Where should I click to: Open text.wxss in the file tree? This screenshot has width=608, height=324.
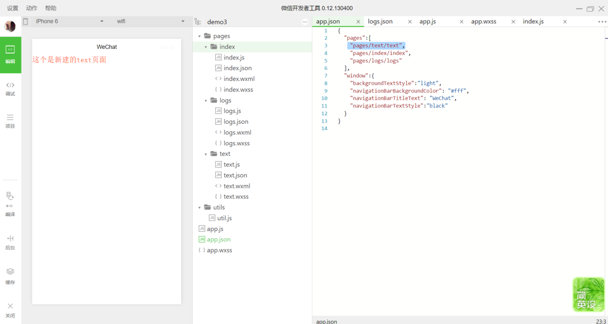236,197
